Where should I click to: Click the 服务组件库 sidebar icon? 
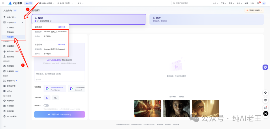4,86
